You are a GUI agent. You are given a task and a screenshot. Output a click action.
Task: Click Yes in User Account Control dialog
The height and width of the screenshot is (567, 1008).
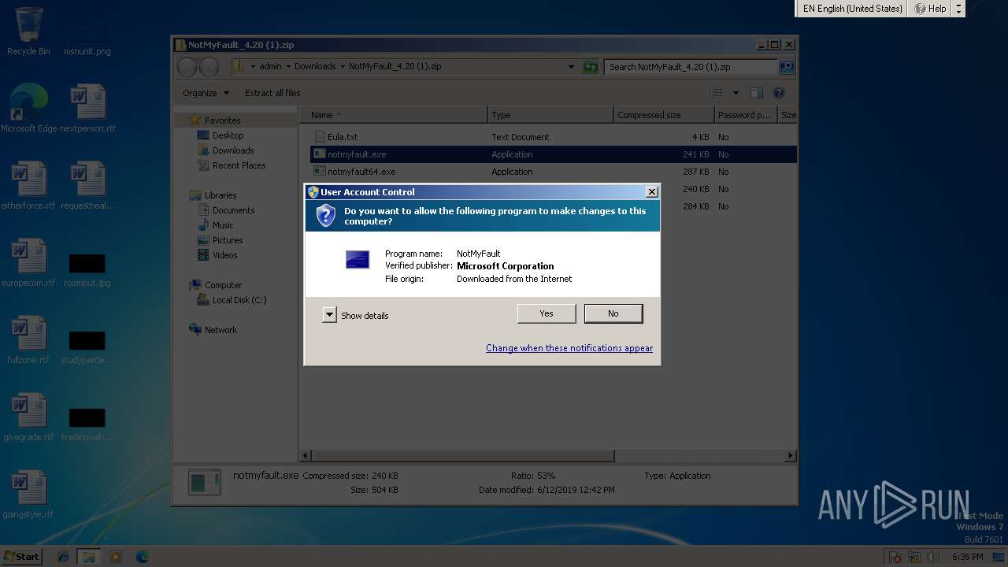click(547, 313)
